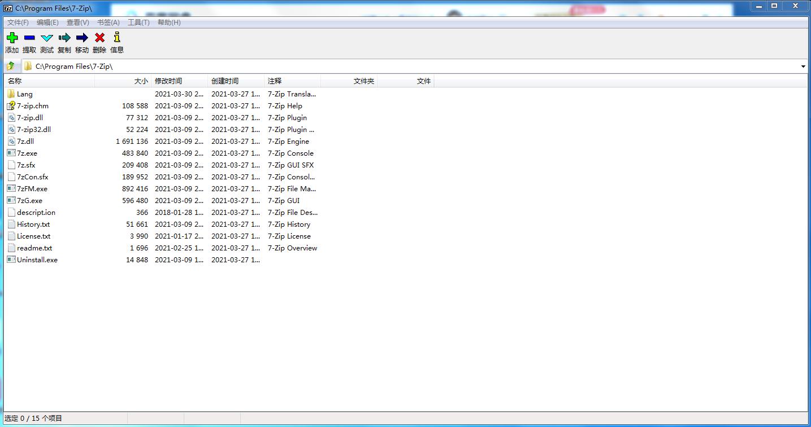811x427 pixels.
Task: Open the 查看(V) View menu
Action: coord(77,23)
